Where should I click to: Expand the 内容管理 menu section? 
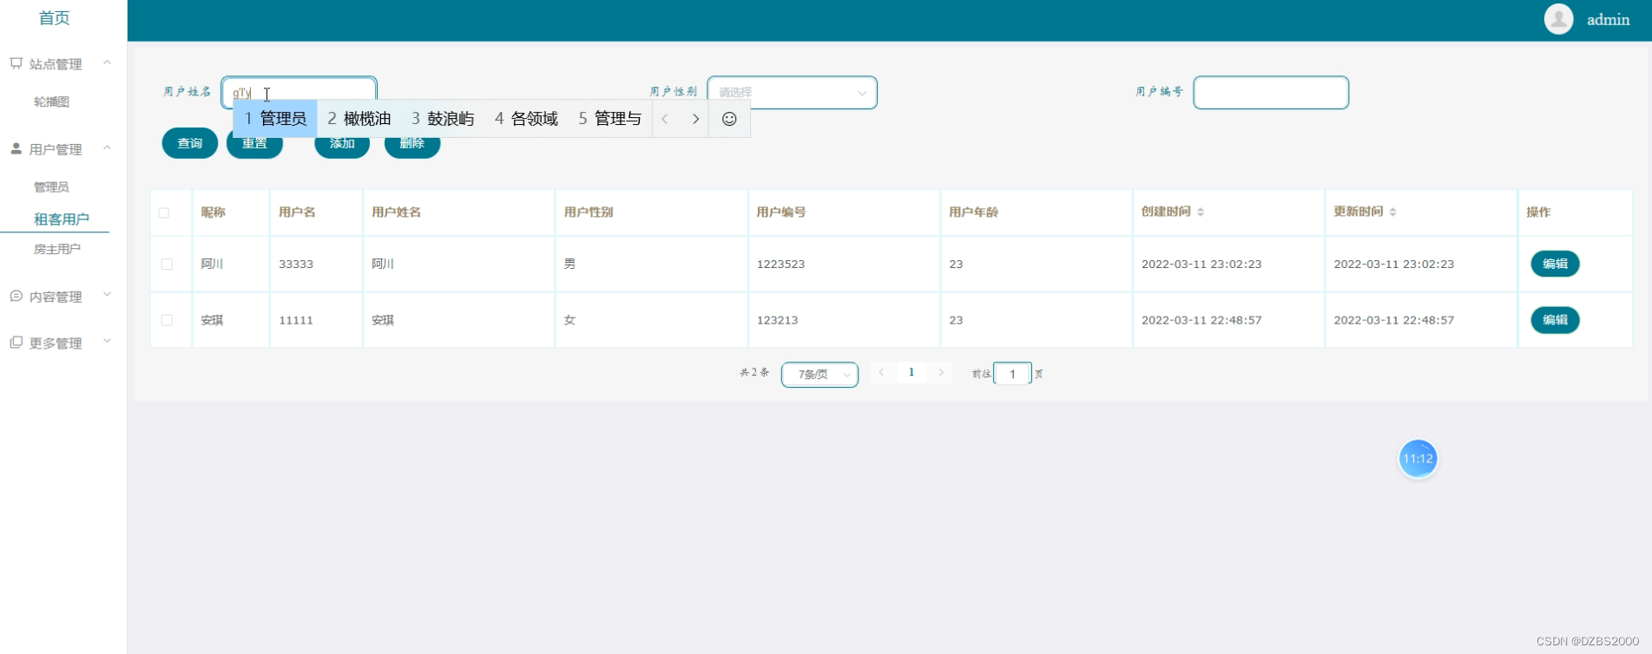point(107,295)
